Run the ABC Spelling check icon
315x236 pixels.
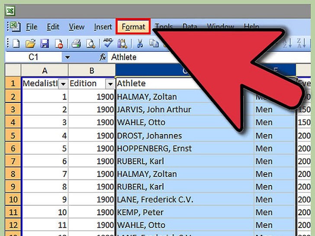[x=107, y=43]
